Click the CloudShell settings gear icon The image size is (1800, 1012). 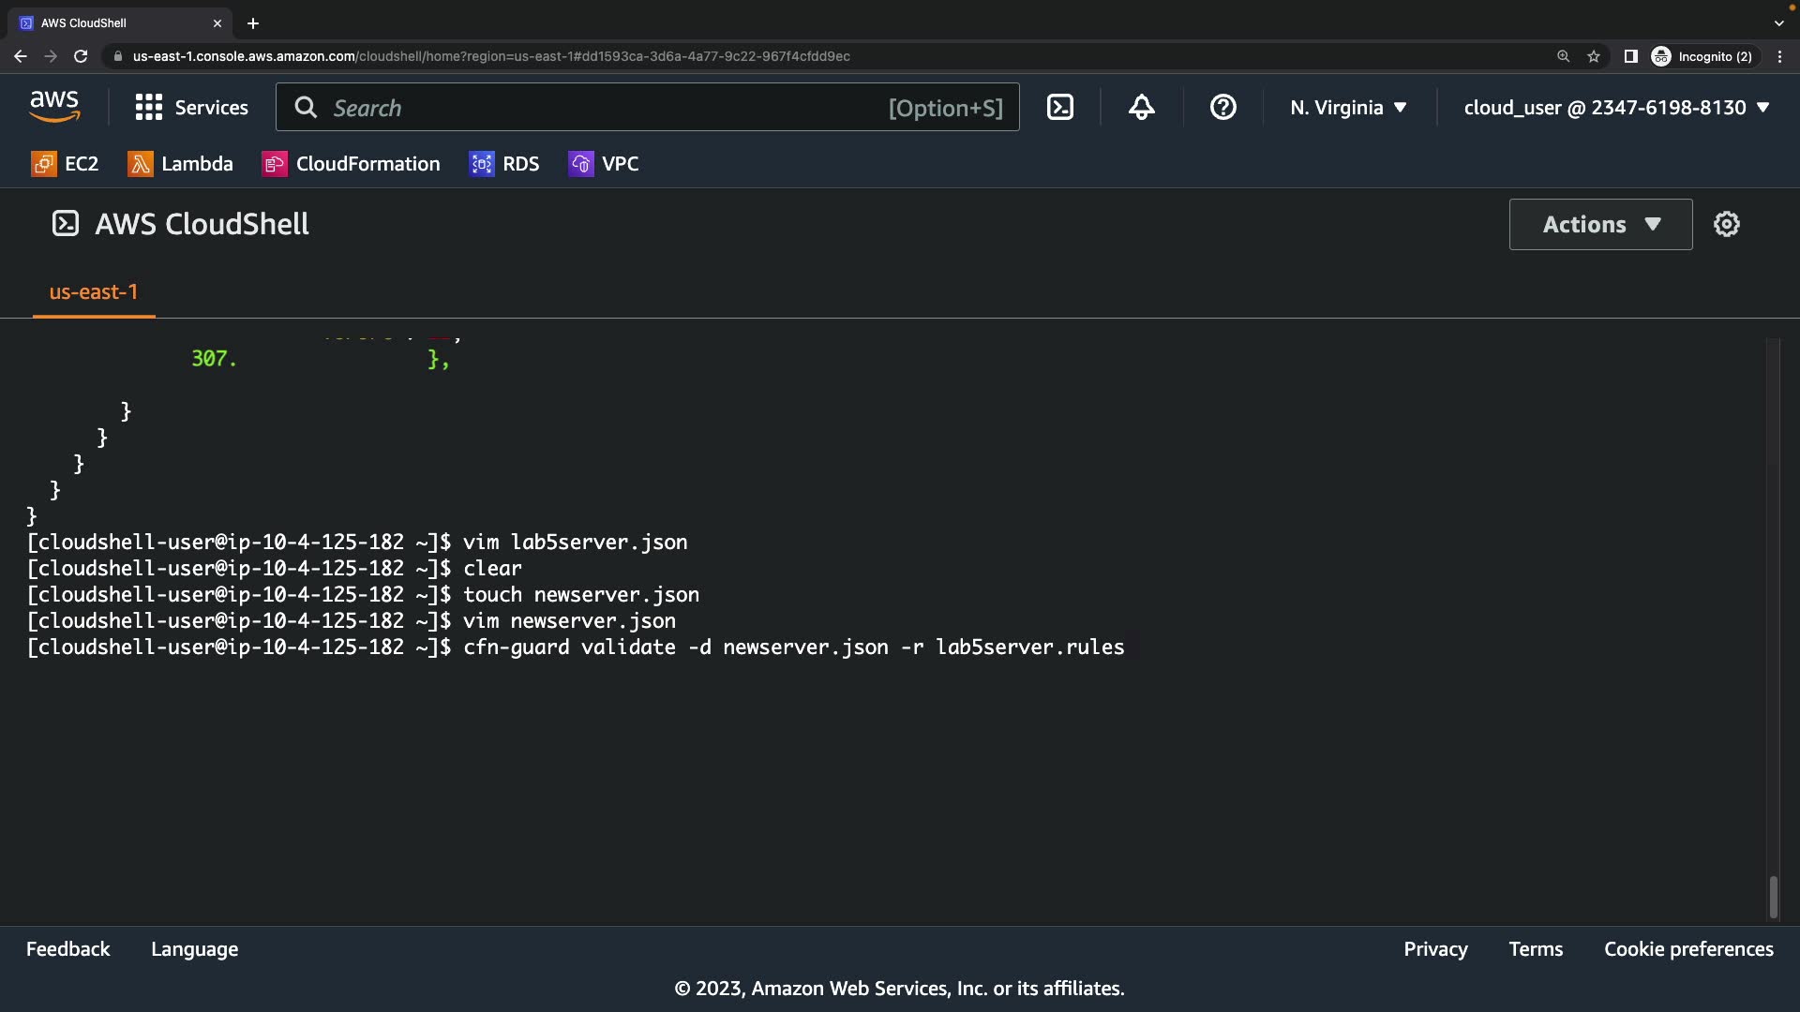pyautogui.click(x=1726, y=224)
